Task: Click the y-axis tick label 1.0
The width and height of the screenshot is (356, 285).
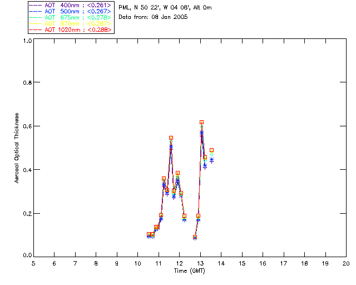Action: click(27, 41)
